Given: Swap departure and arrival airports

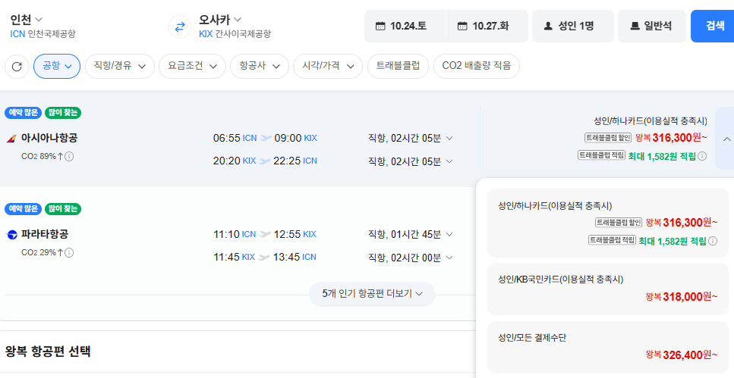Looking at the screenshot, I should (180, 27).
